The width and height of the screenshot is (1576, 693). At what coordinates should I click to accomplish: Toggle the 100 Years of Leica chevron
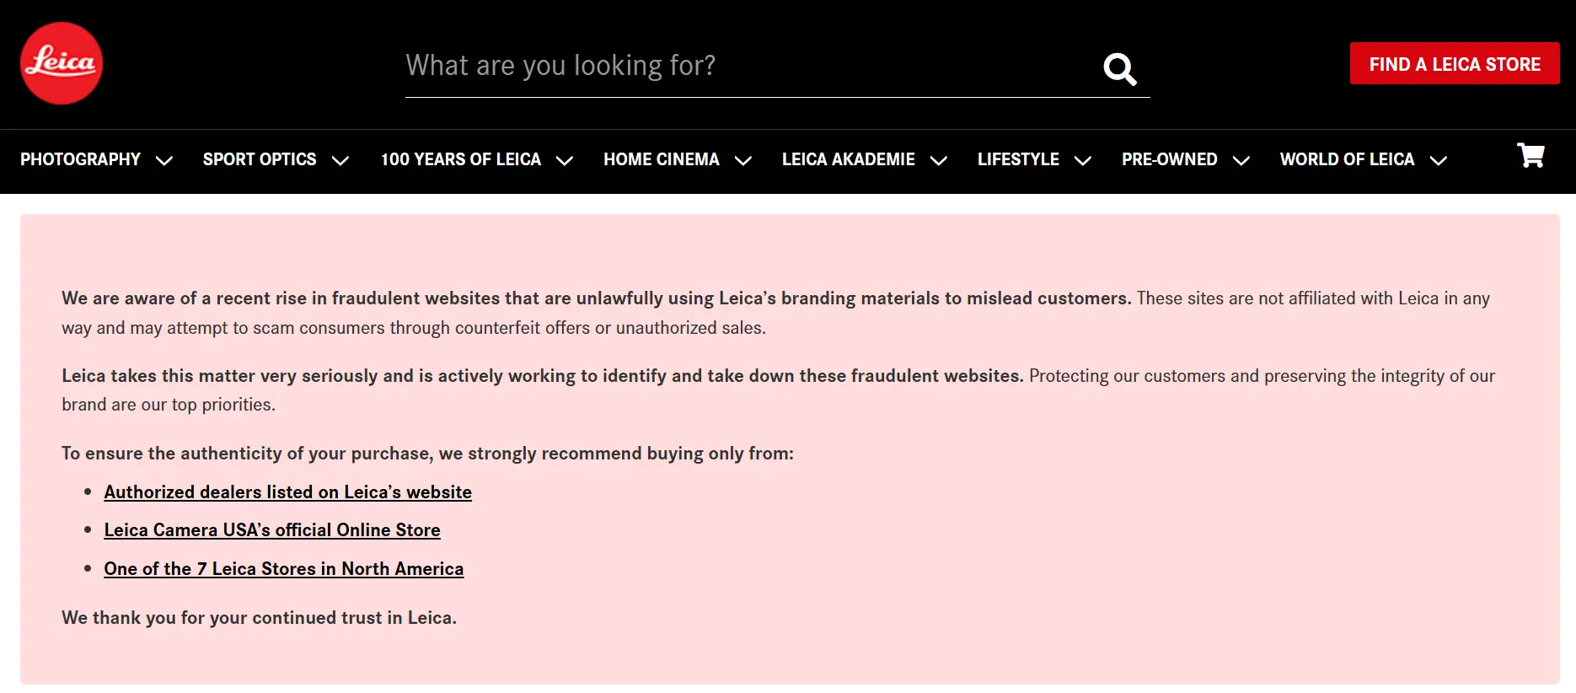[565, 160]
